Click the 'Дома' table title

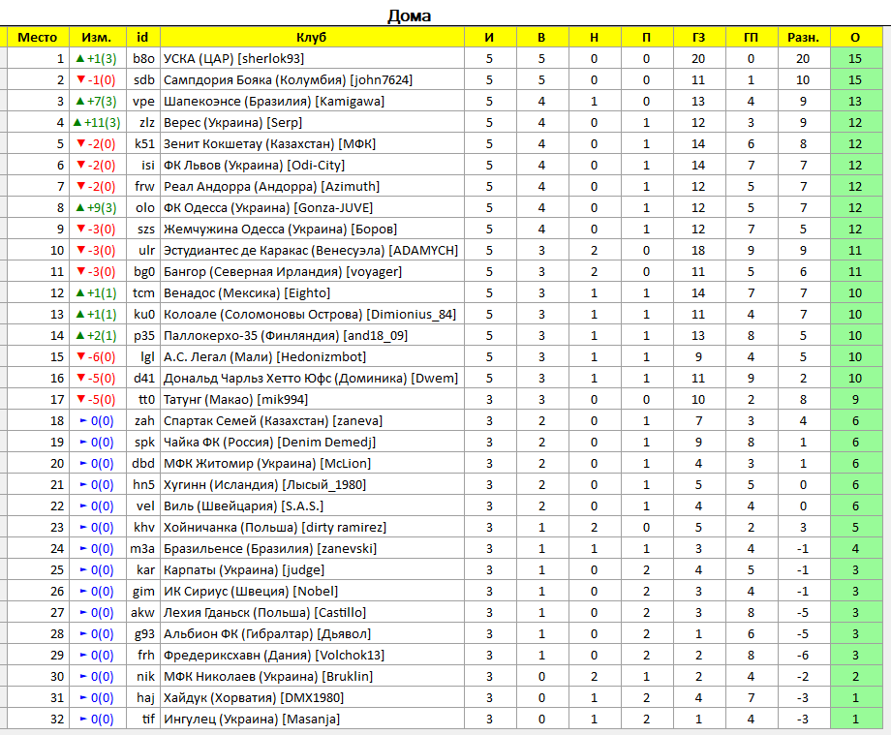409,15
